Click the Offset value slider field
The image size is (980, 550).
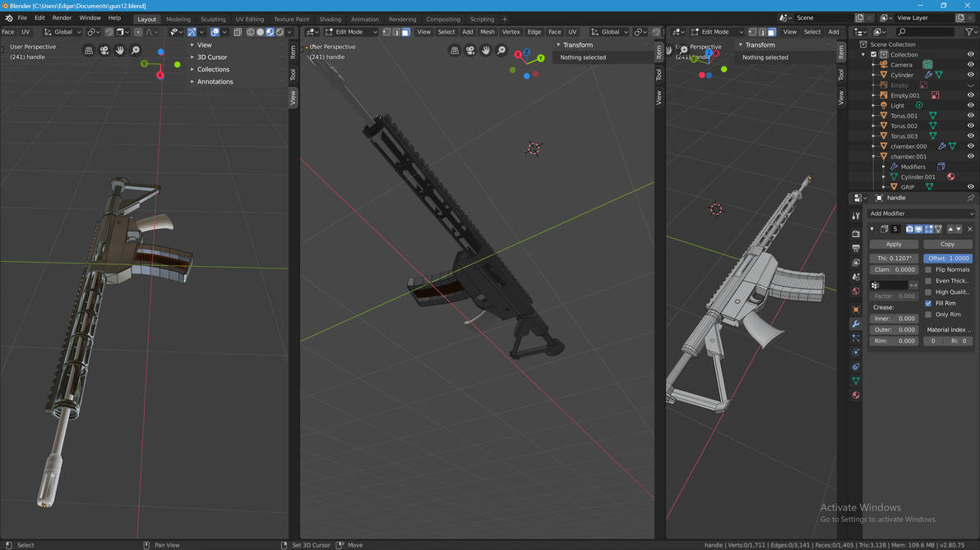tap(947, 258)
